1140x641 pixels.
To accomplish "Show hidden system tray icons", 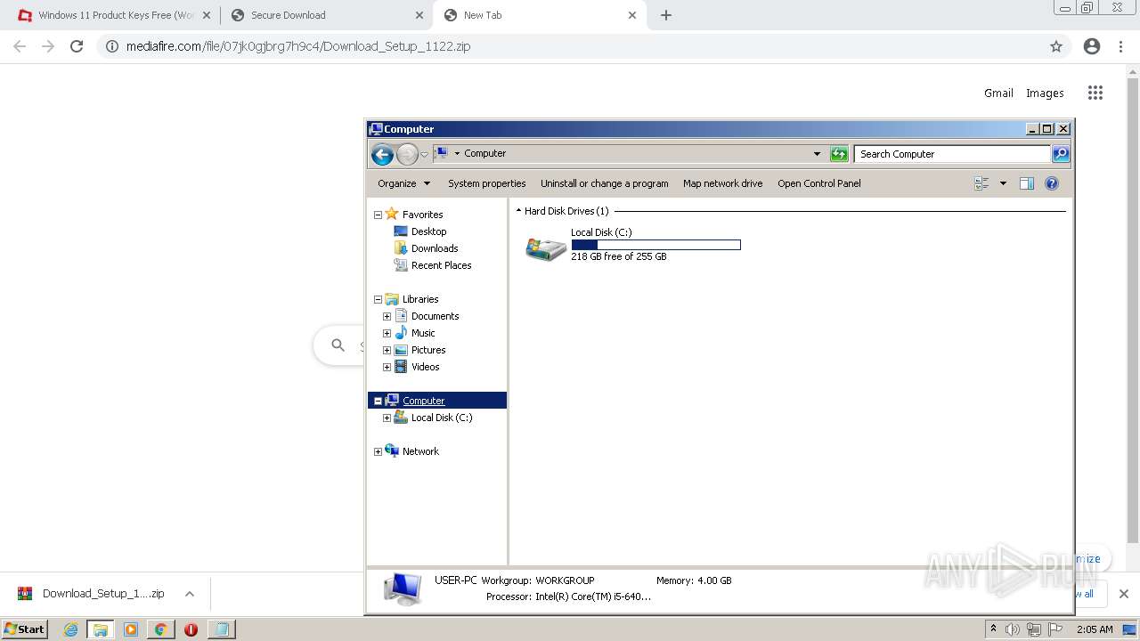I will coord(993,629).
